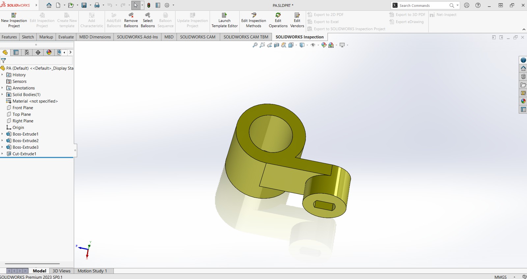Expand Solid Bodies(1) node
The height and width of the screenshot is (279, 527).
tap(2, 95)
